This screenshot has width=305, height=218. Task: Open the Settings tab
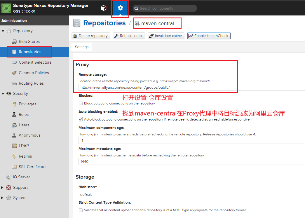[82, 47]
